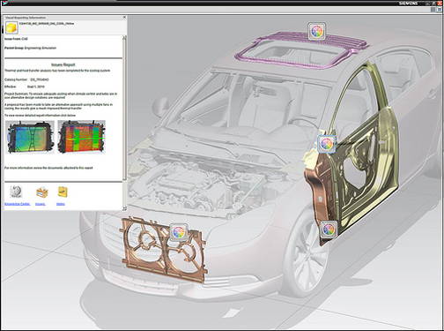Open the blue-green thermal analysis thumbnail
The height and width of the screenshot is (331, 444).
point(30,137)
